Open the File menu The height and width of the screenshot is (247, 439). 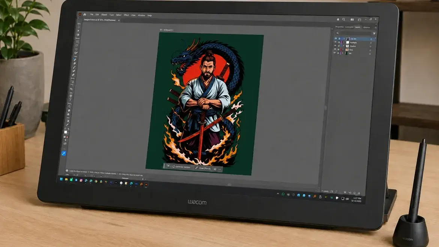tap(92, 14)
